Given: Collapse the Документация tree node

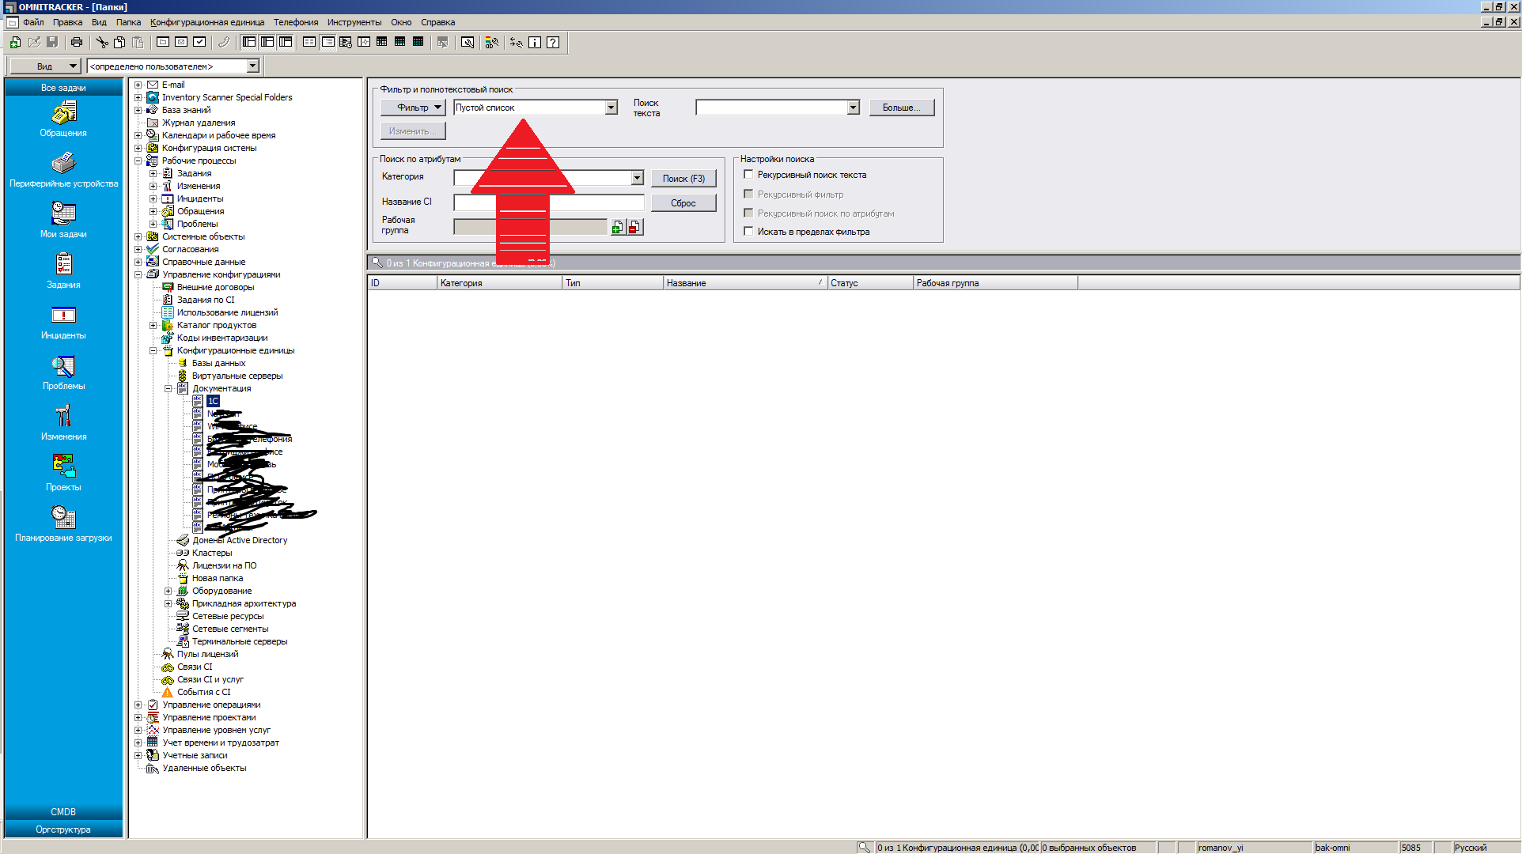Looking at the screenshot, I should (168, 388).
